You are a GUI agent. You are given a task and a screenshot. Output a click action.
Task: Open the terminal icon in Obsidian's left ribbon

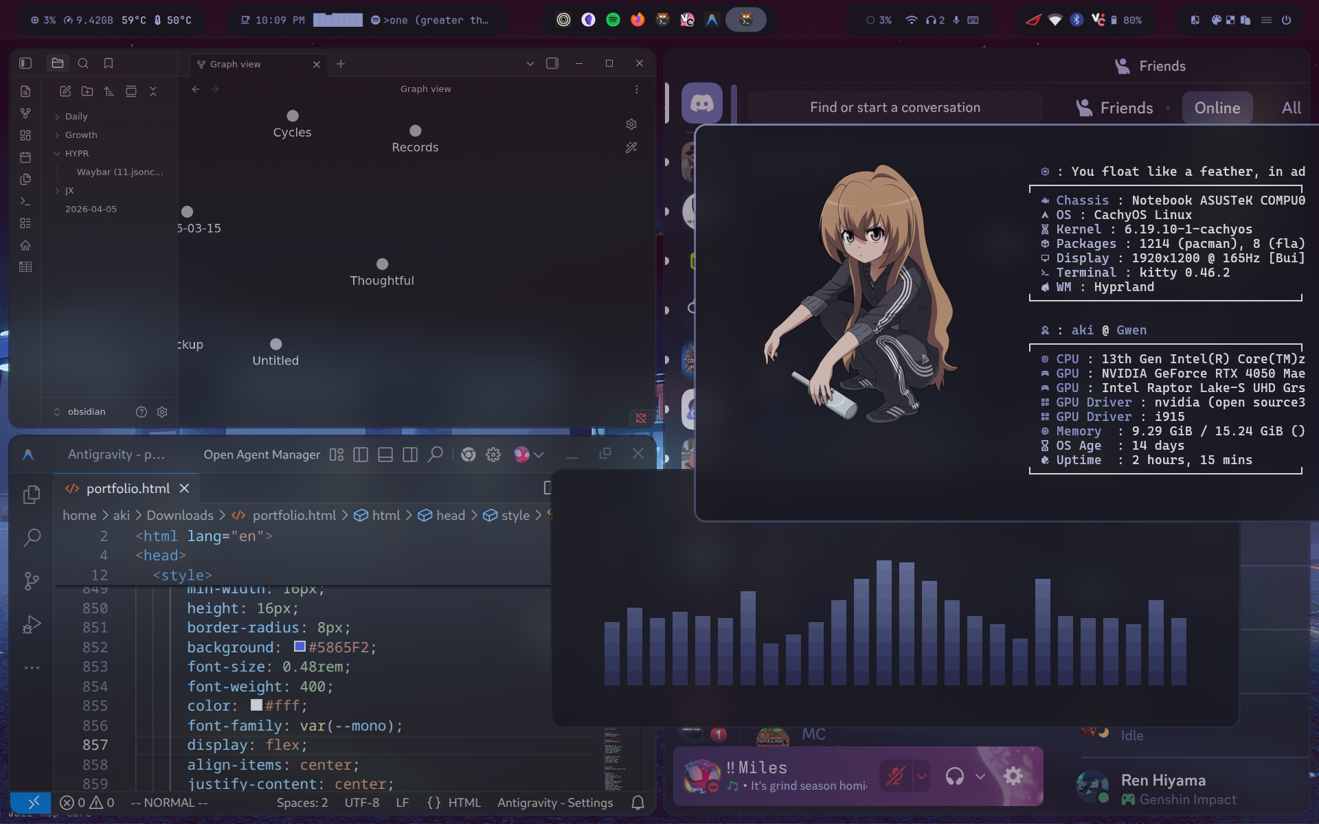coord(25,201)
